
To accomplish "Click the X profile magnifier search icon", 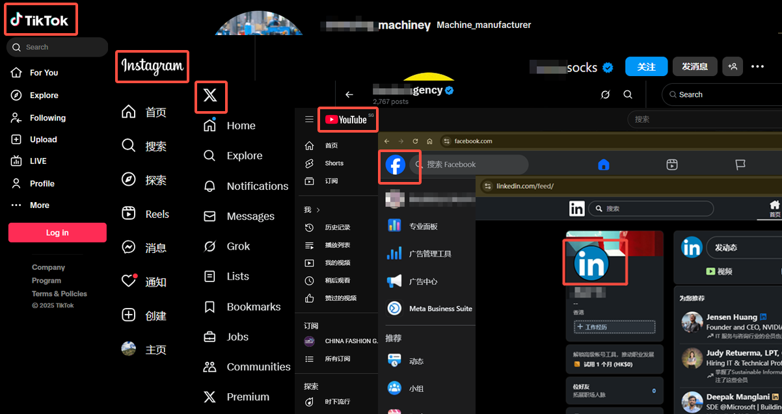I will point(628,94).
